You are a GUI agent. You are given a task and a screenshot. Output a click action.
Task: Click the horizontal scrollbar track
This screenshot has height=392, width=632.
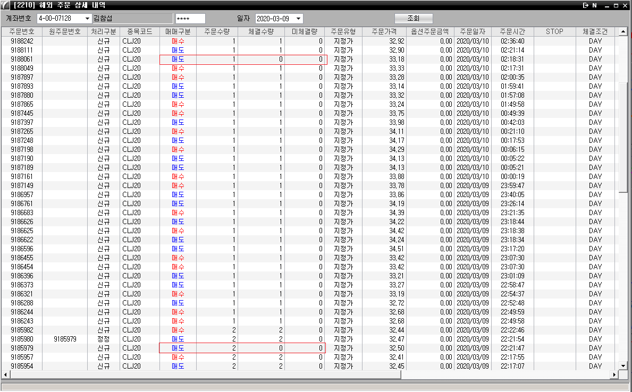pyautogui.click(x=505, y=375)
